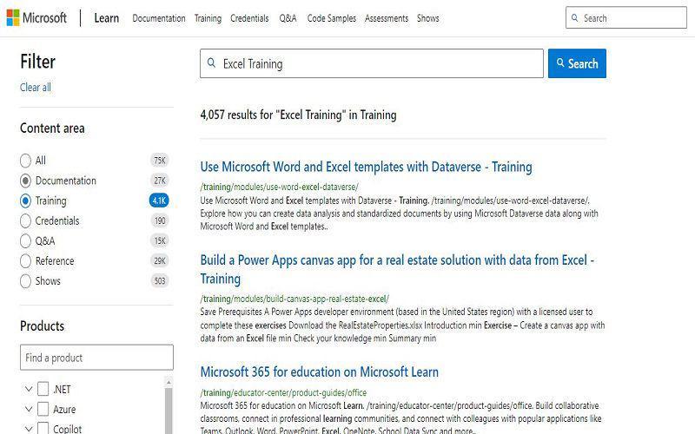This screenshot has height=434, width=695.
Task: Click the use-word-excel-dataverse URL path
Action: 279,187
